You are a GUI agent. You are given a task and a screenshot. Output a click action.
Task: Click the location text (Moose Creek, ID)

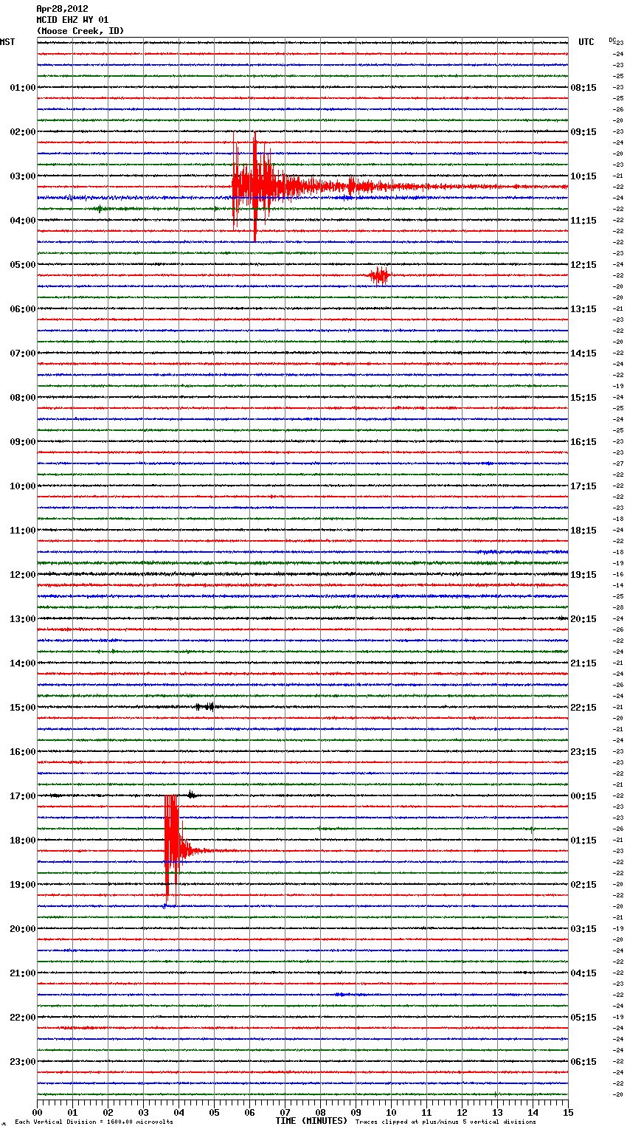(80, 31)
